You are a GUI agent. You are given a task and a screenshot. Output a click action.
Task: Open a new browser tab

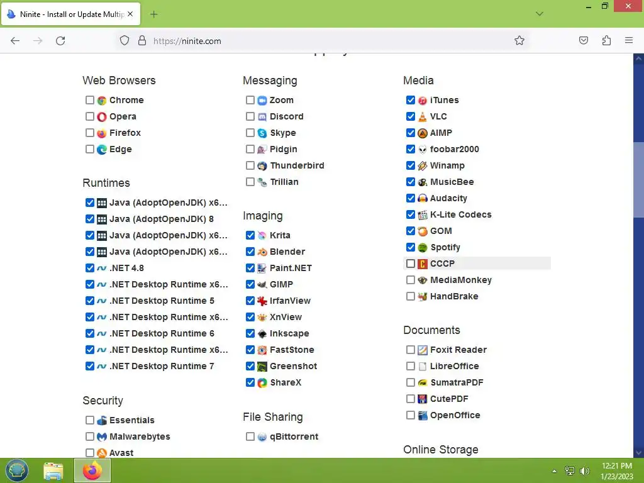click(x=153, y=14)
